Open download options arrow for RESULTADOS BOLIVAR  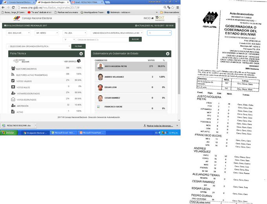pyautogui.click(x=35, y=126)
